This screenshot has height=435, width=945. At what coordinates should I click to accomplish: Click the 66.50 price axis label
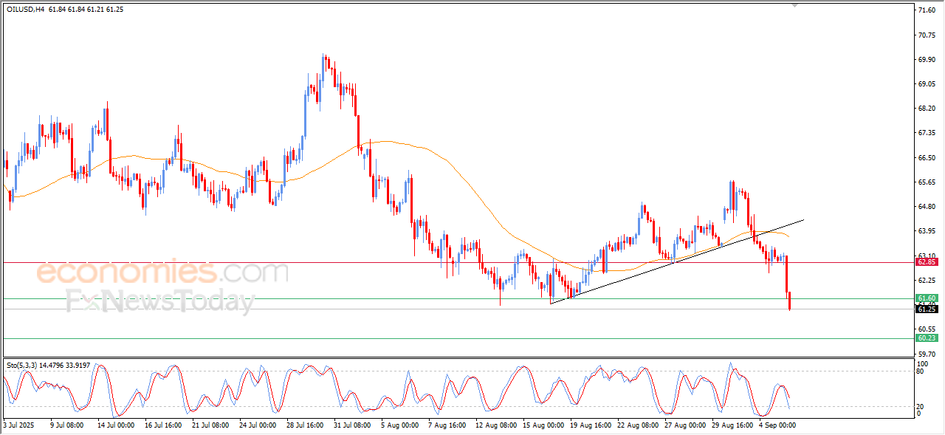(928, 157)
